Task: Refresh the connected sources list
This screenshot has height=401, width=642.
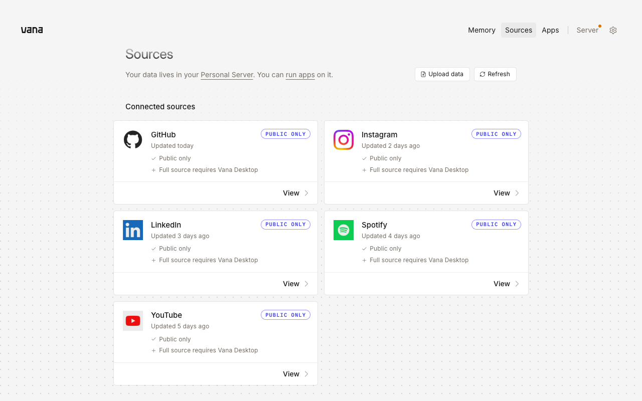Action: pyautogui.click(x=495, y=74)
